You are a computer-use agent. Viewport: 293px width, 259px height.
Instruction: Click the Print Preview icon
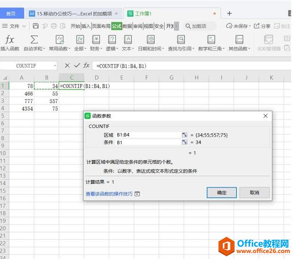63,26
